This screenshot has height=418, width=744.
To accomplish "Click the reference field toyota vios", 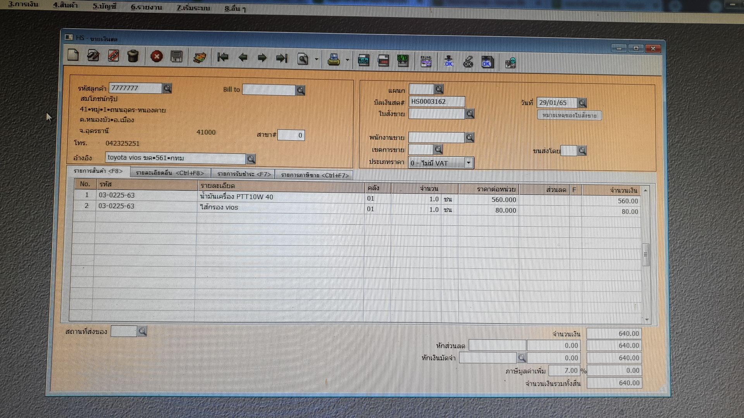I will point(176,158).
